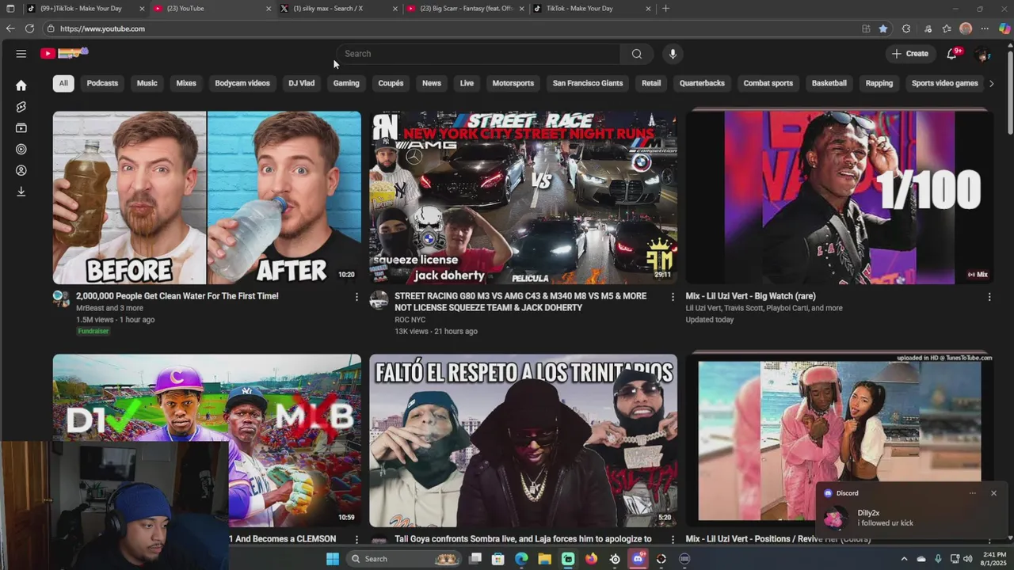
Task: Close the Discord notification popup
Action: coord(993,493)
